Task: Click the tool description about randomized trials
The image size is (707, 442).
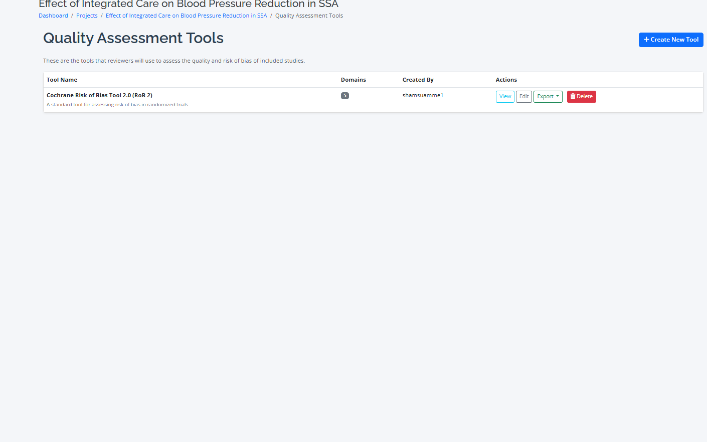Action: (118, 105)
